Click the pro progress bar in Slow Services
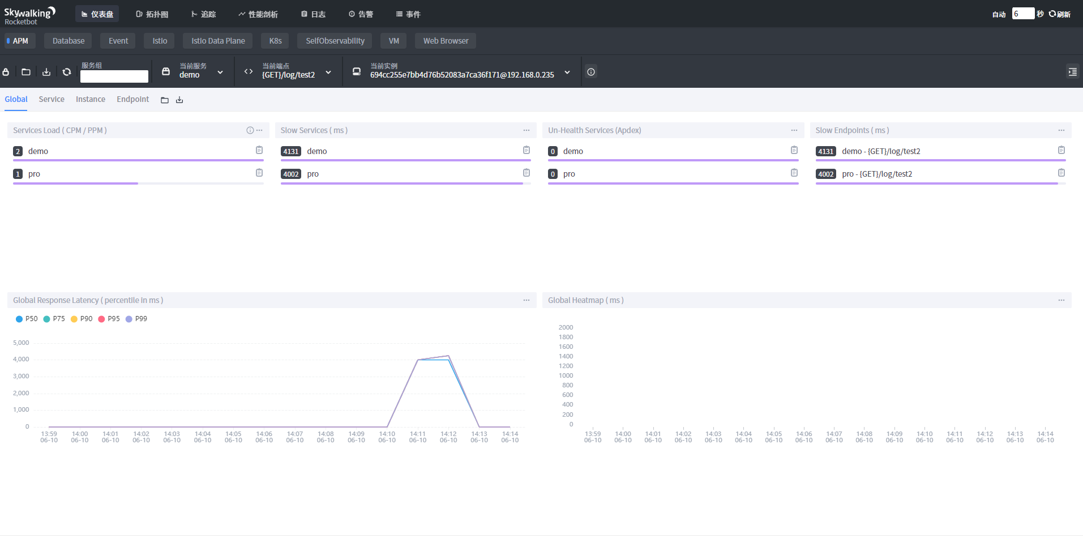 406,183
